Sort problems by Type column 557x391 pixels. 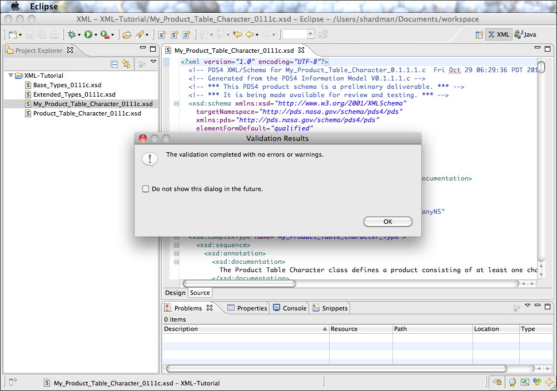tap(536, 329)
